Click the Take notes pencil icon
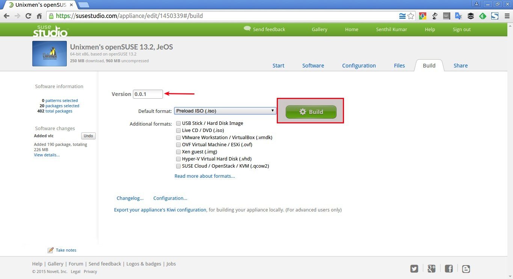This screenshot has width=513, height=279. pos(50,250)
